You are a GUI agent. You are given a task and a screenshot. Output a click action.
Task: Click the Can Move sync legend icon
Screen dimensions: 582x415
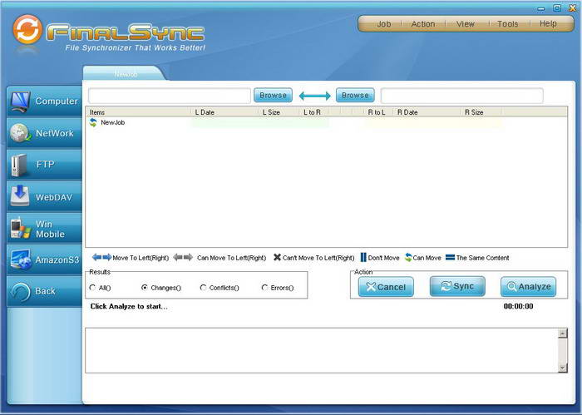408,257
